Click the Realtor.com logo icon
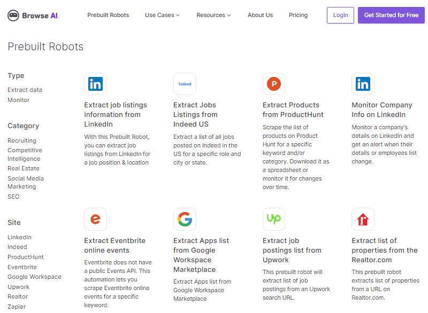Image resolution: width=428 pixels, height=313 pixels. [363, 220]
